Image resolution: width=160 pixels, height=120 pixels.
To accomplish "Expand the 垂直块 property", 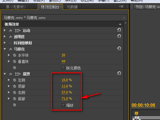I will 9,61.
